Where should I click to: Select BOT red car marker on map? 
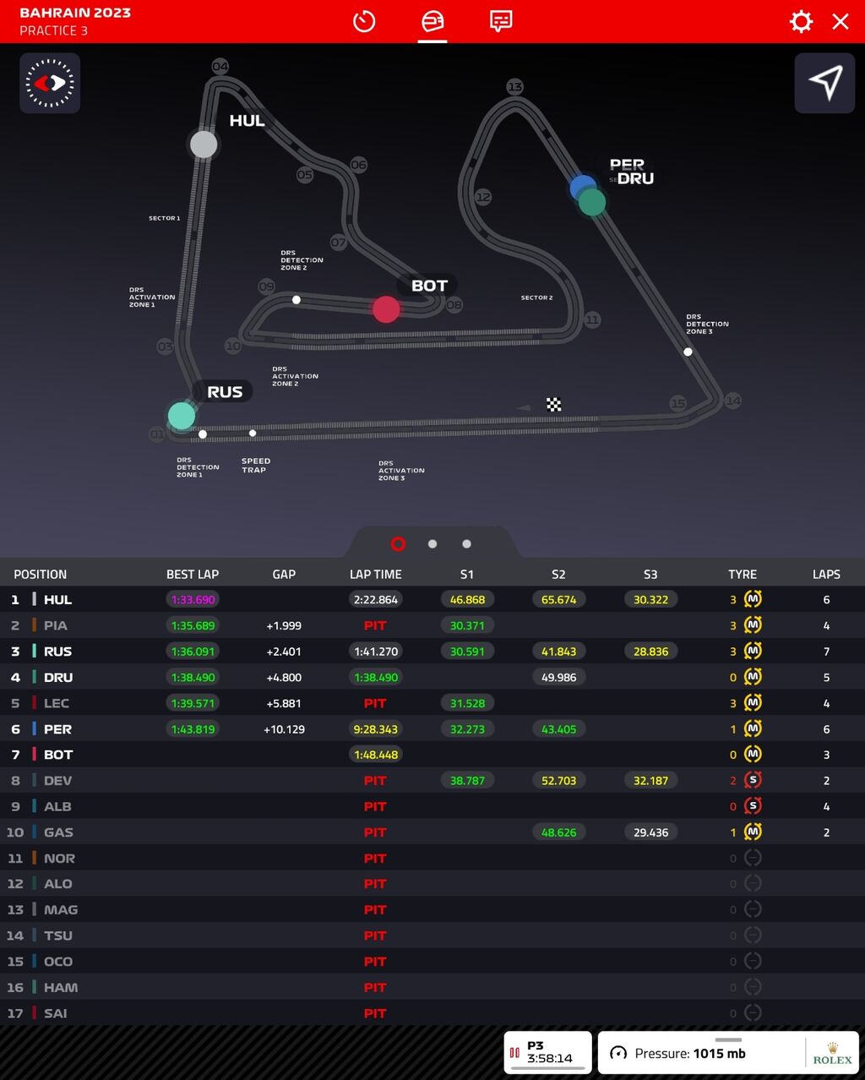coord(386,309)
